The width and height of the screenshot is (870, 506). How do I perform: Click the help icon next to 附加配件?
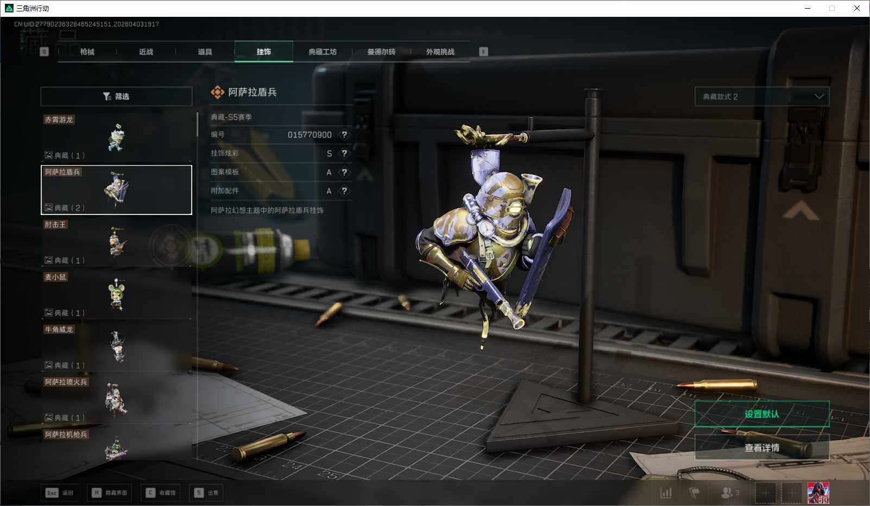[344, 191]
